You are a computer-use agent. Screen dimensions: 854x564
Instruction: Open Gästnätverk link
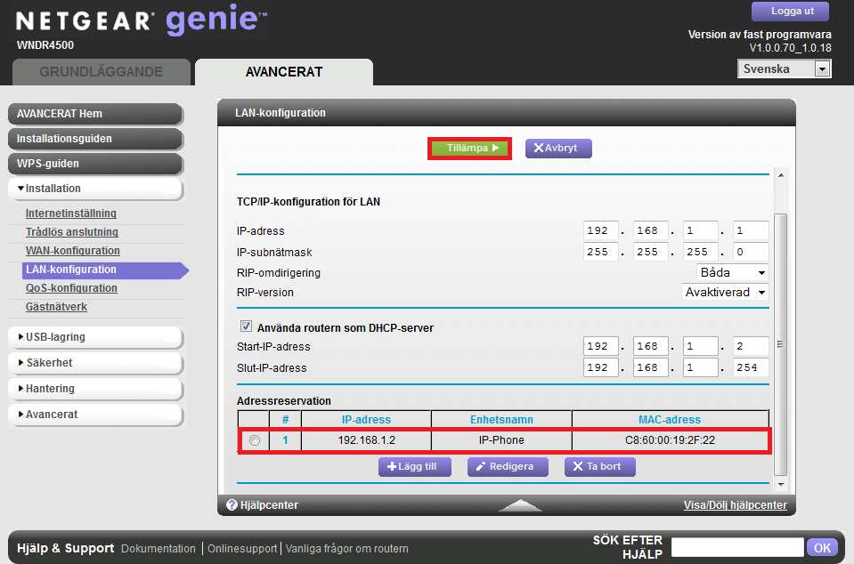tap(56, 307)
